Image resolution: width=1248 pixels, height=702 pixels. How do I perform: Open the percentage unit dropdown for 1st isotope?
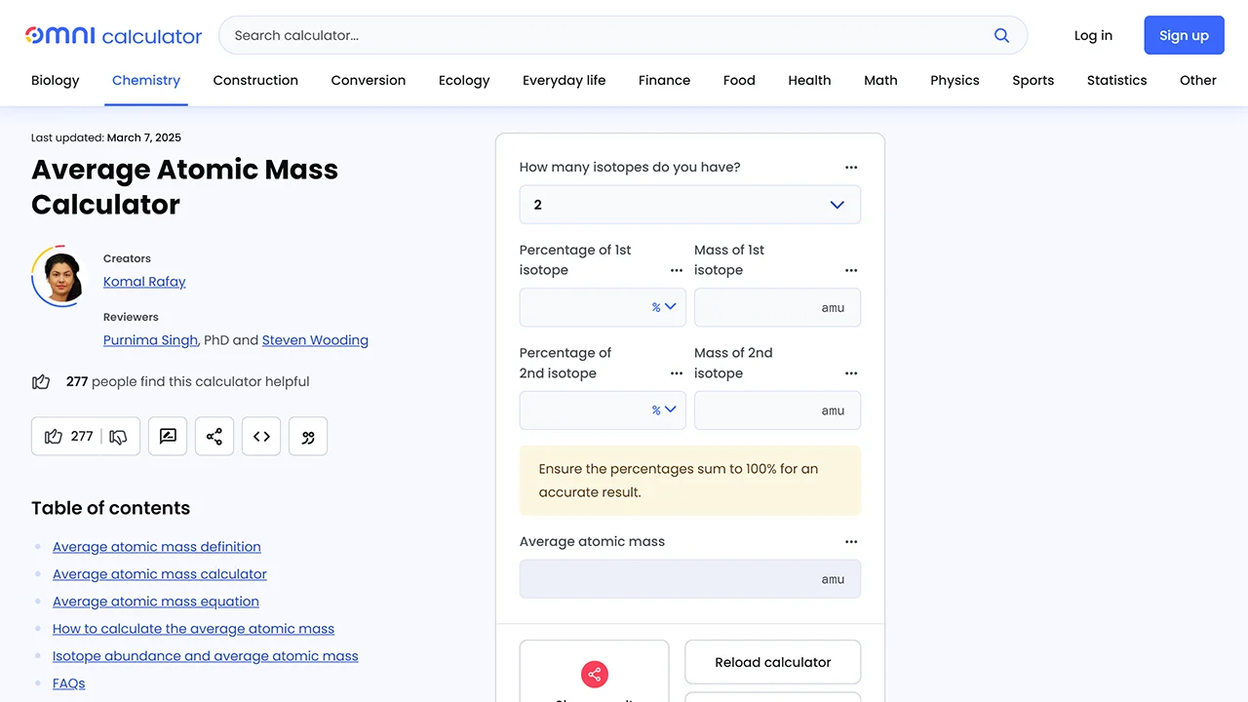pyautogui.click(x=665, y=306)
